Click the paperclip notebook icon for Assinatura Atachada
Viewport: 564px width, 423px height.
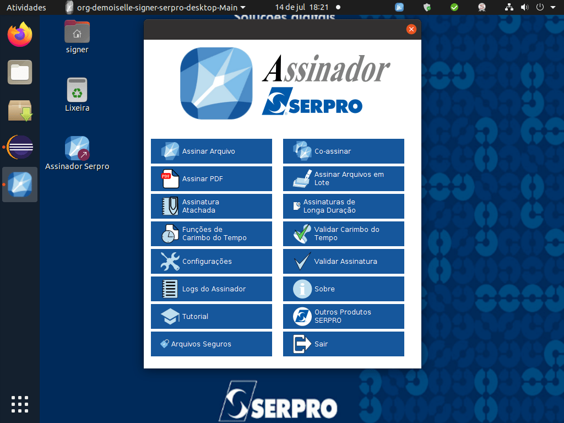tap(170, 206)
